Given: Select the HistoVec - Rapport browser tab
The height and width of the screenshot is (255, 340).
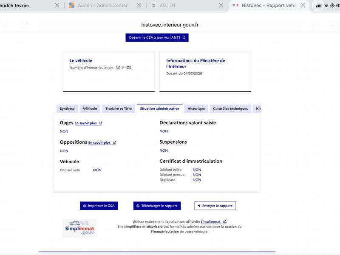Looking at the screenshot, I should tap(269, 6).
